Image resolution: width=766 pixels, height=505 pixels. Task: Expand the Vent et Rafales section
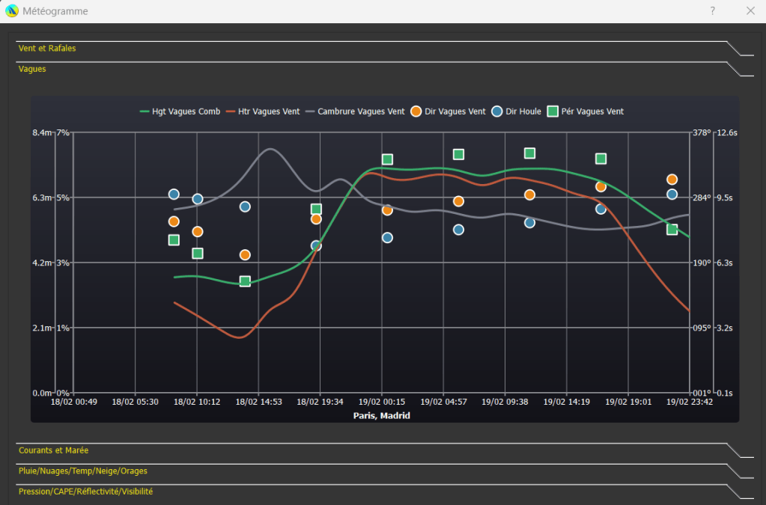[47, 49]
